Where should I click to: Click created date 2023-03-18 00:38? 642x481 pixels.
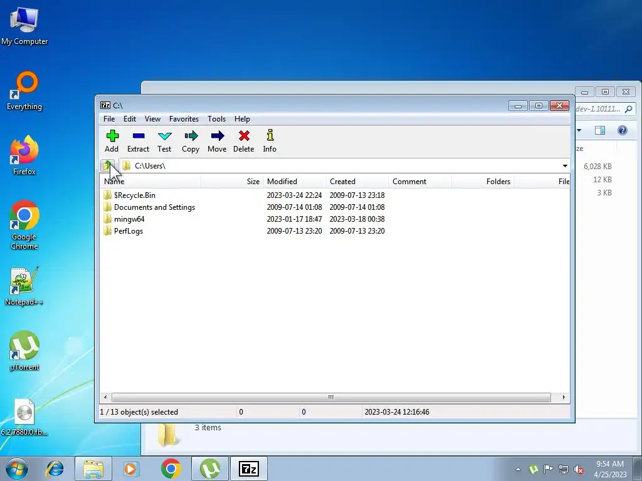(357, 219)
